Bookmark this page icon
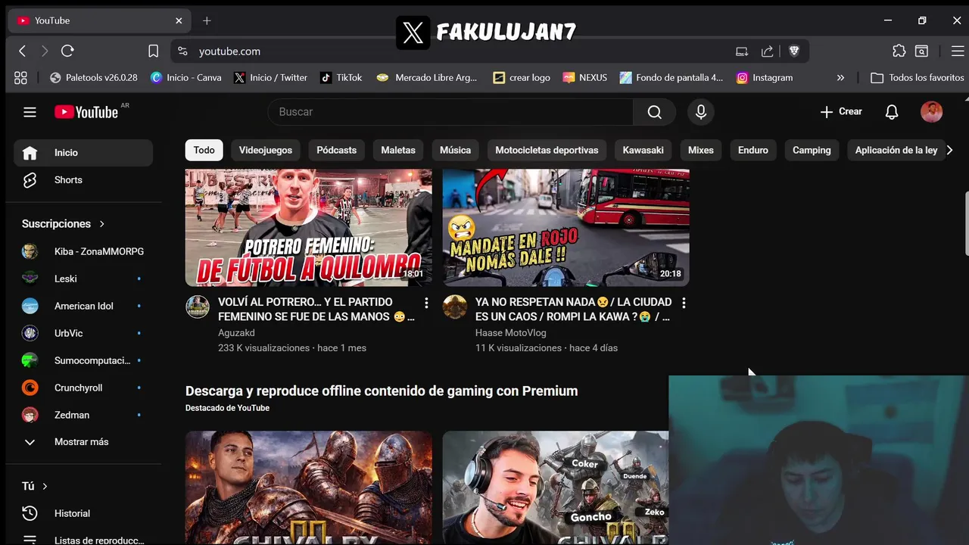Image resolution: width=969 pixels, height=545 pixels. (x=153, y=51)
